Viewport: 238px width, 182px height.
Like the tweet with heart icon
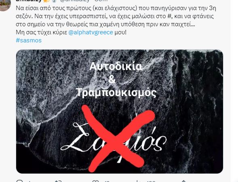point(96,181)
